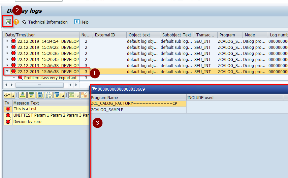288x178 pixels.
Task: Open the dropdown arrow beside the glasses icon
Action: [13, 95]
